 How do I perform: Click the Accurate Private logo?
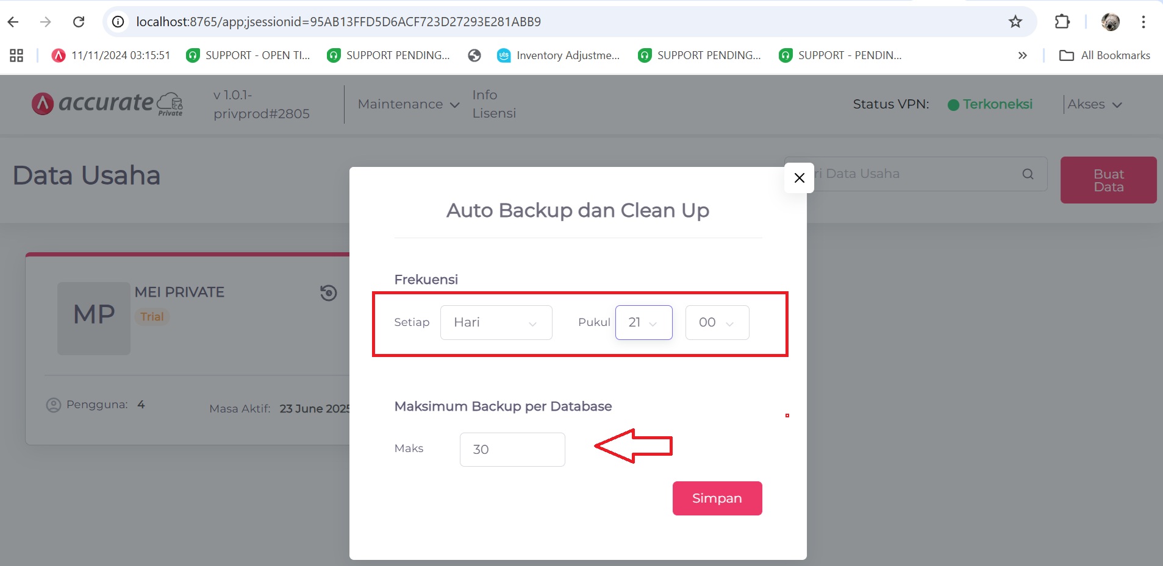point(107,104)
